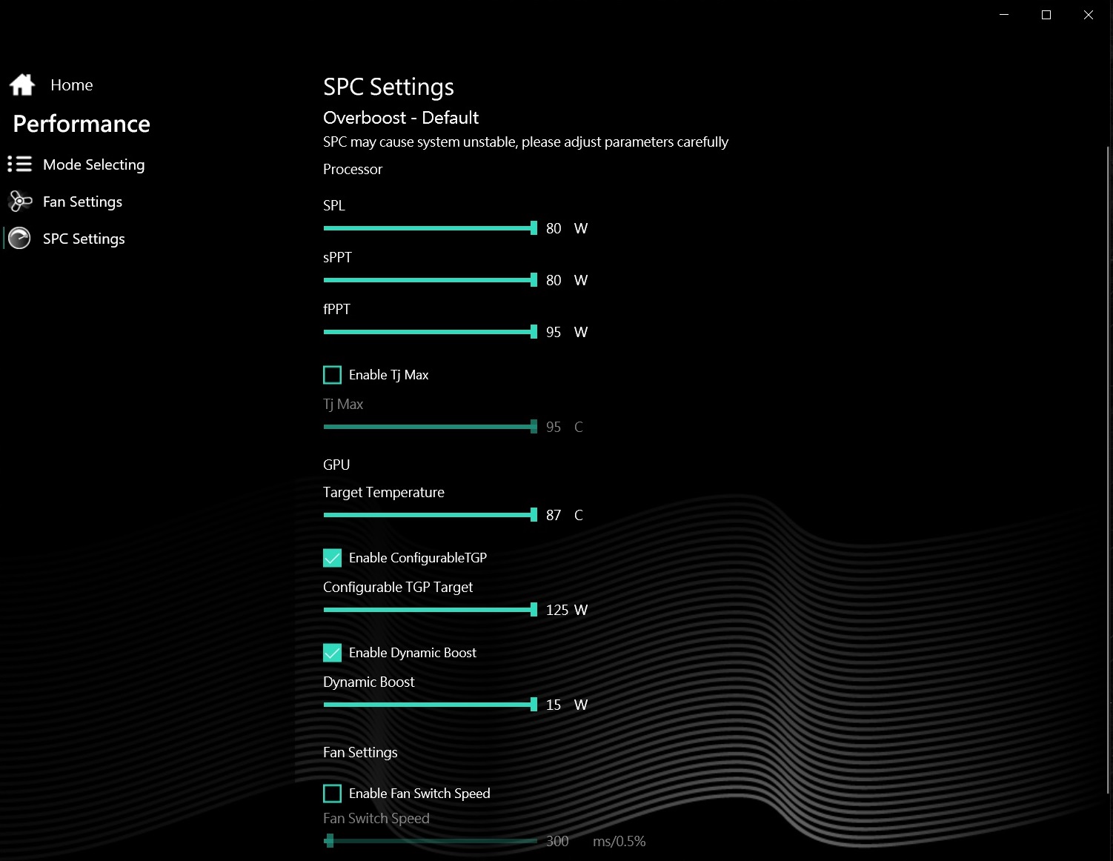Enable the Tj Max checkbox
1113x861 pixels.
point(333,375)
